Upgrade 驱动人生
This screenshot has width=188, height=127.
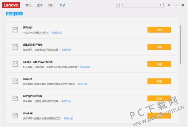pyautogui.click(x=159, y=81)
